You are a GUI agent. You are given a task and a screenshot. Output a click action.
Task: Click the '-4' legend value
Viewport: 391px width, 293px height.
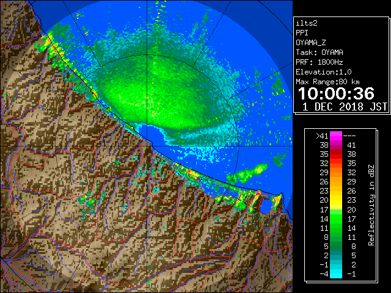324,274
